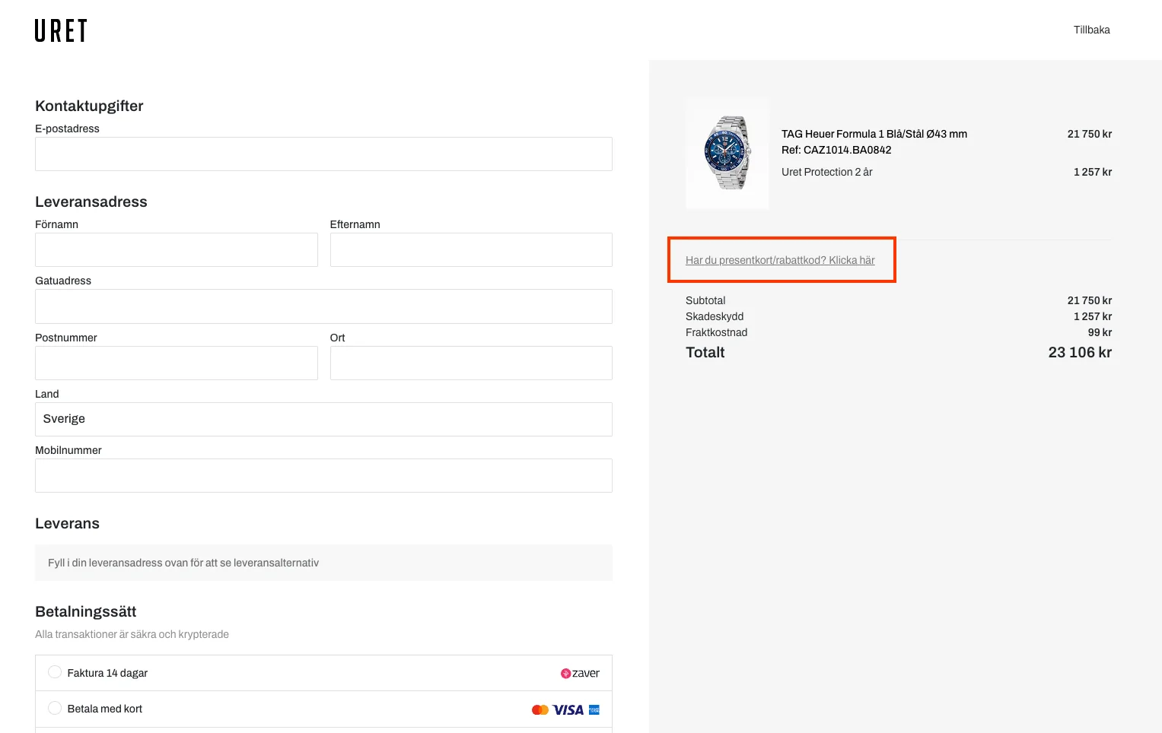Click the Mastercard logo
1162x733 pixels.
coord(540,709)
